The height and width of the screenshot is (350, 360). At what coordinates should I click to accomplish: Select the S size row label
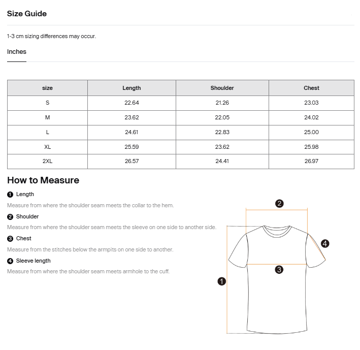pyautogui.click(x=47, y=103)
